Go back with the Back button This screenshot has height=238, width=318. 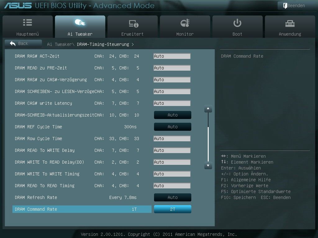pos(23,43)
